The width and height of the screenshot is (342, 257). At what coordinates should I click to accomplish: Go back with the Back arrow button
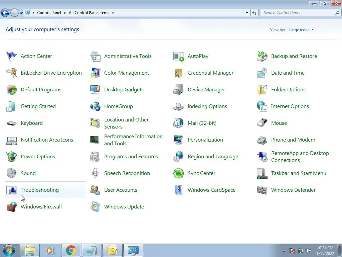5,13
